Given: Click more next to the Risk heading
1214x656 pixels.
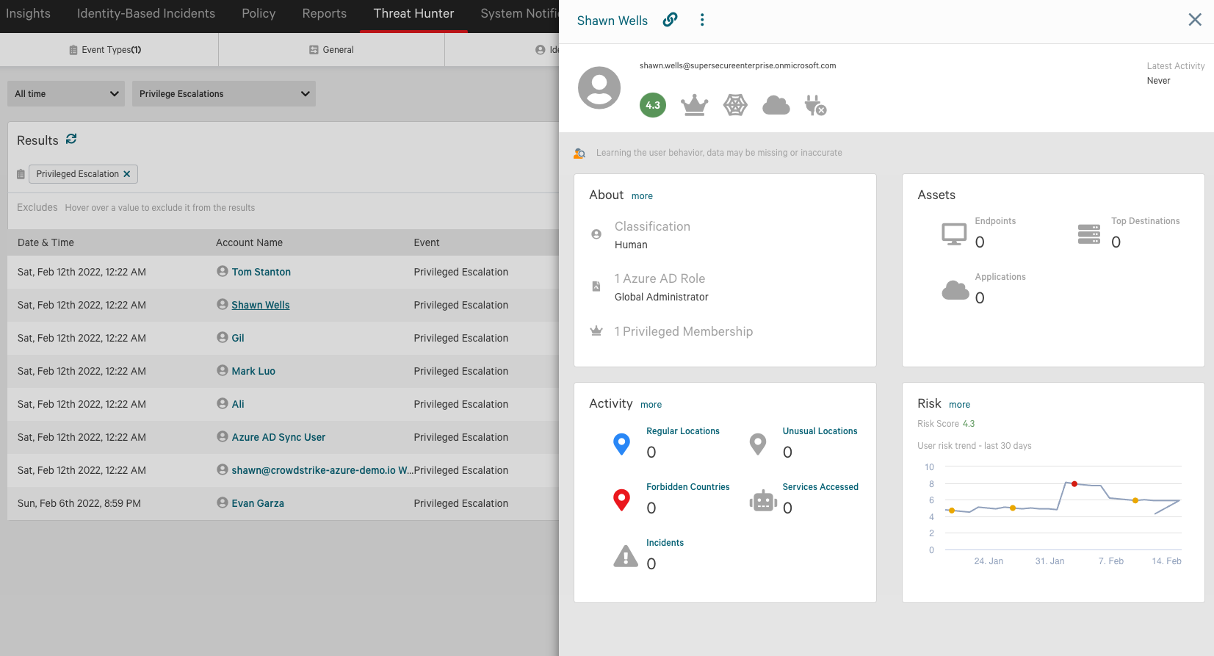Looking at the screenshot, I should [959, 405].
